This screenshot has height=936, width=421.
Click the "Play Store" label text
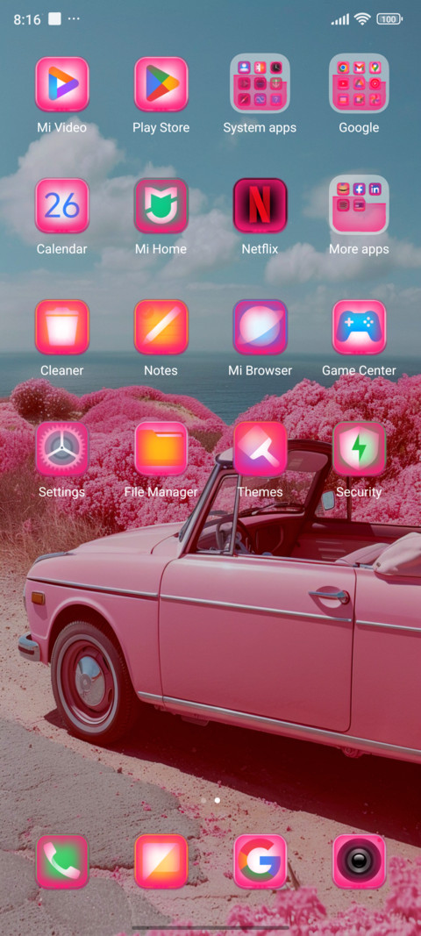click(x=161, y=127)
